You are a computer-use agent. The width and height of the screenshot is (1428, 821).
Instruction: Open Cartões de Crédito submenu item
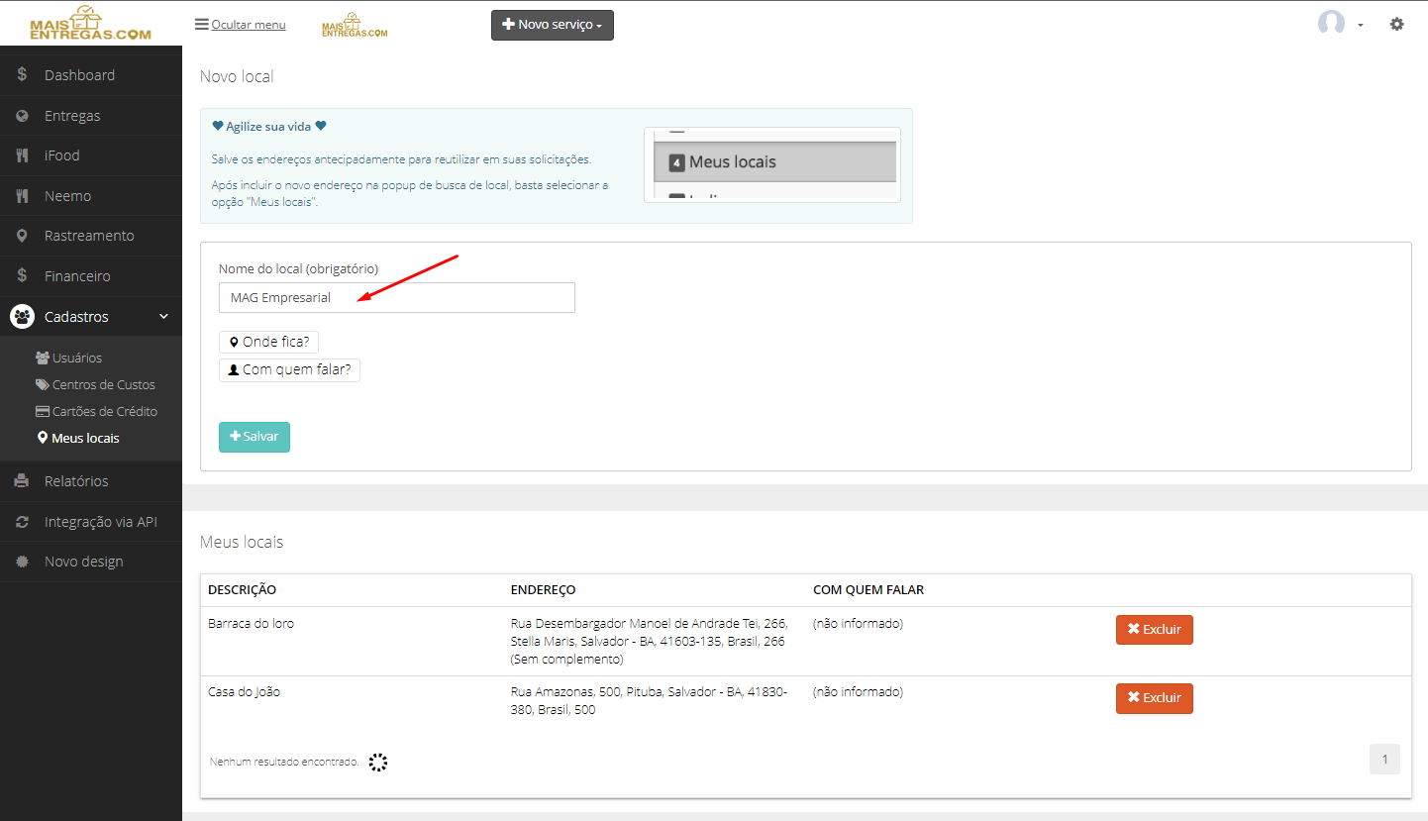[x=96, y=411]
